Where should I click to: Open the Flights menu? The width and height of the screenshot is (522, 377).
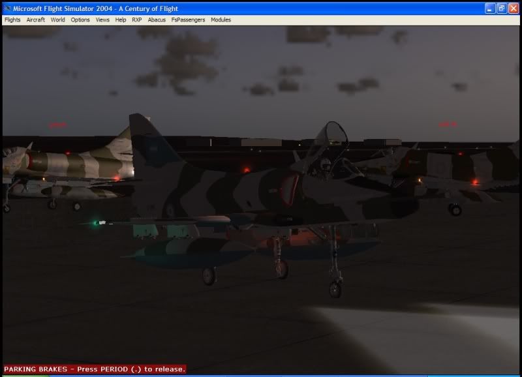pos(12,20)
